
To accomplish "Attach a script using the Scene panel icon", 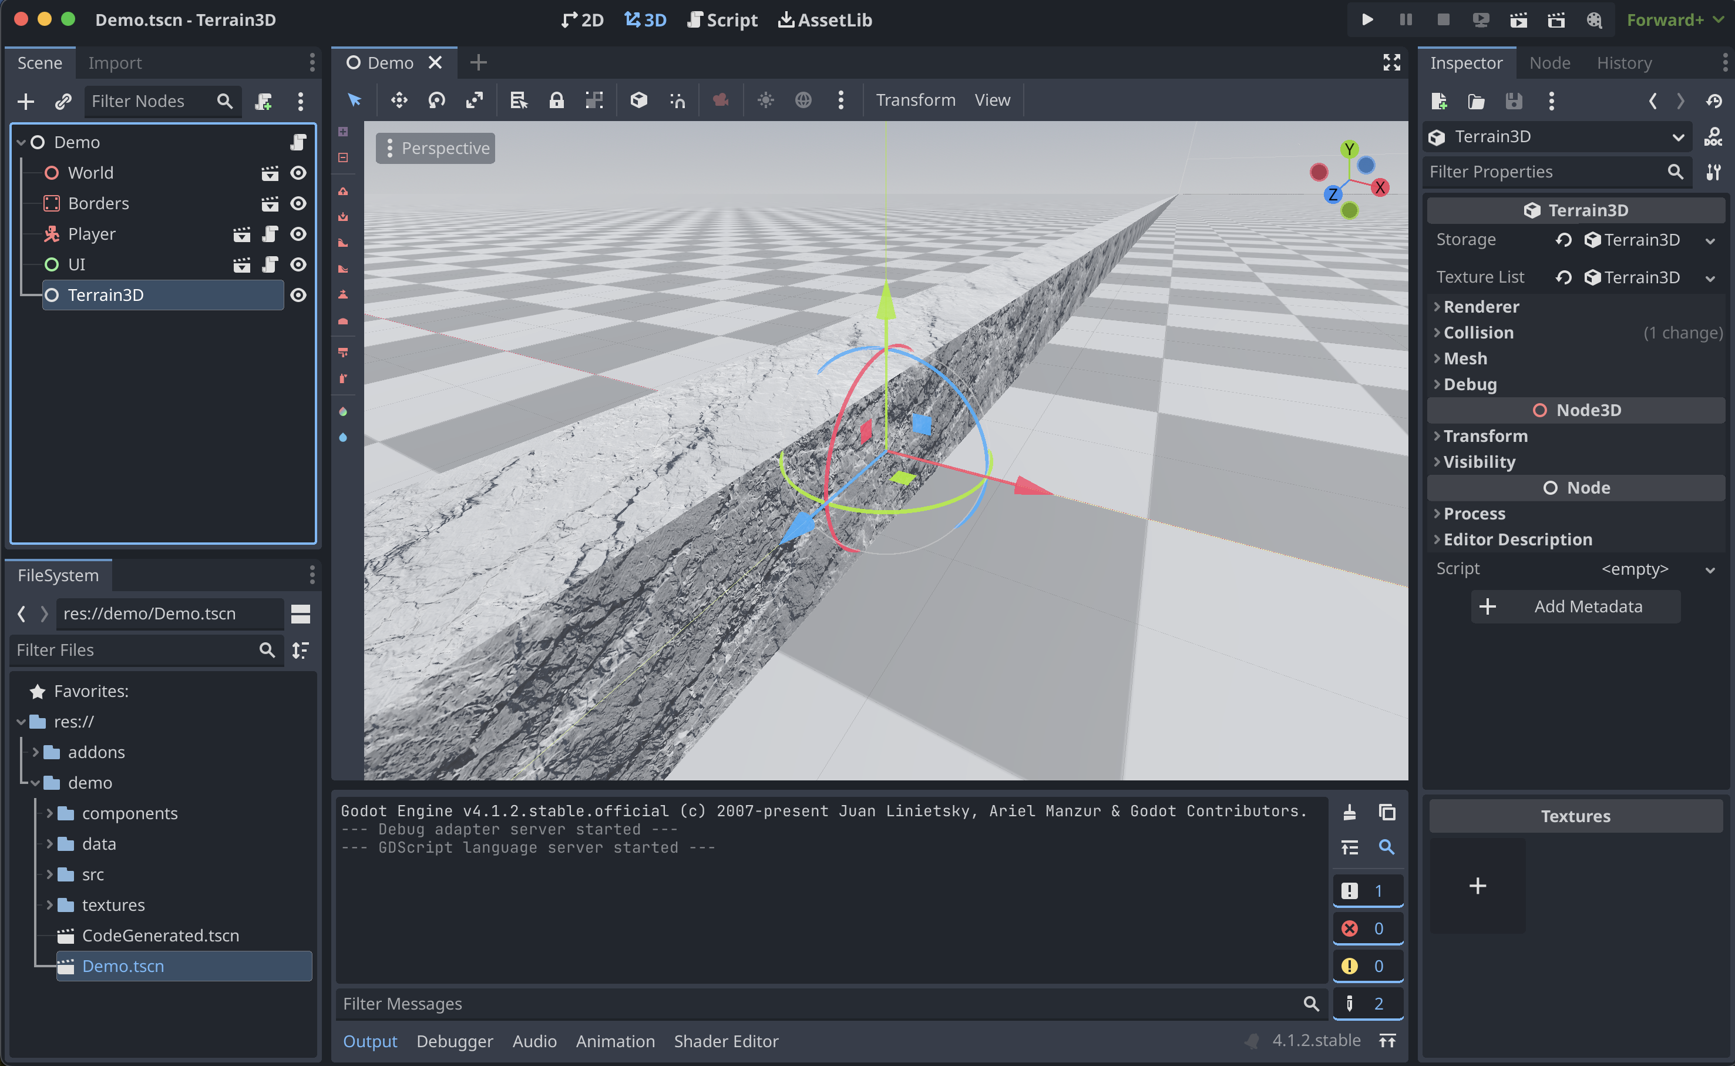I will tap(264, 101).
